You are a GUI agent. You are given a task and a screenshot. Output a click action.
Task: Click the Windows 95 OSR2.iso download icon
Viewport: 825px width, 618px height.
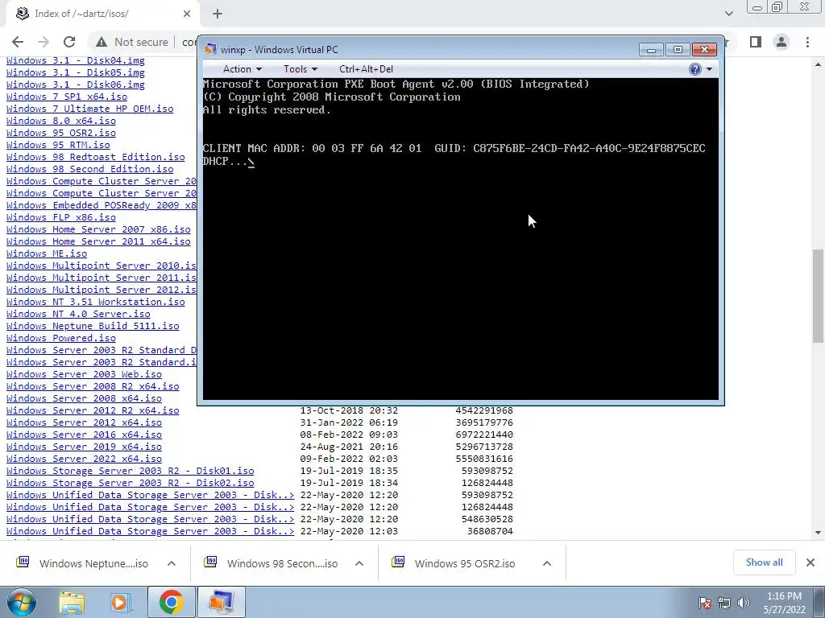(399, 562)
